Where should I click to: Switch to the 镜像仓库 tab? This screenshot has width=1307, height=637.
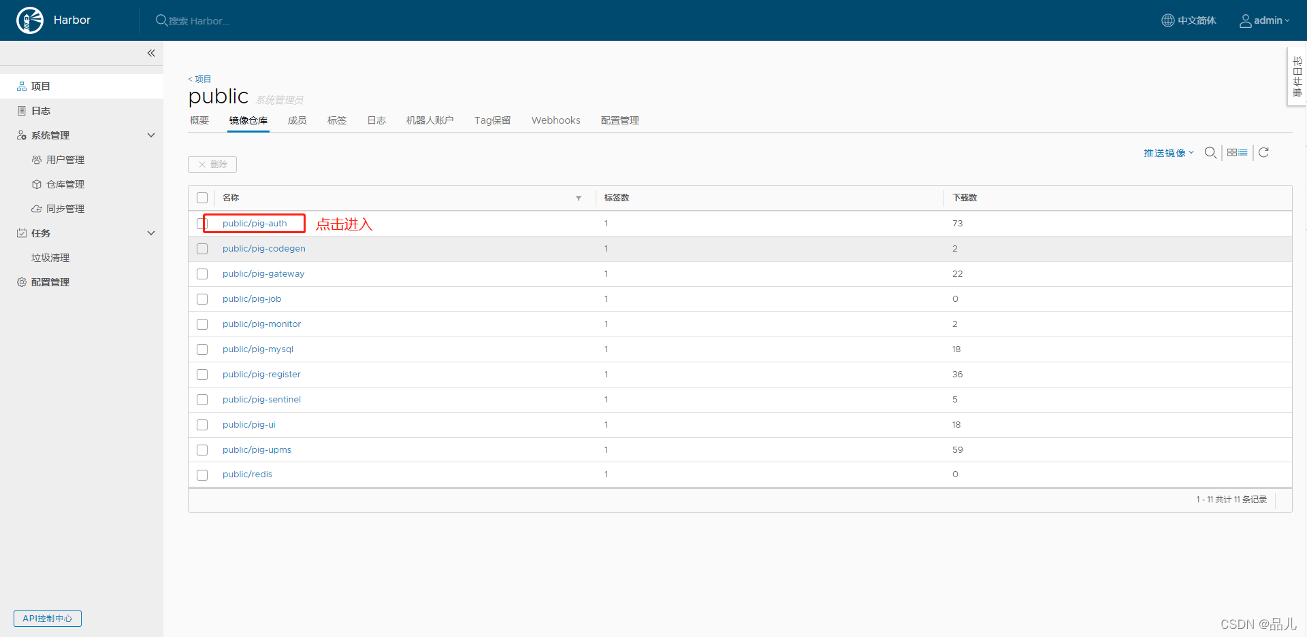pos(248,120)
